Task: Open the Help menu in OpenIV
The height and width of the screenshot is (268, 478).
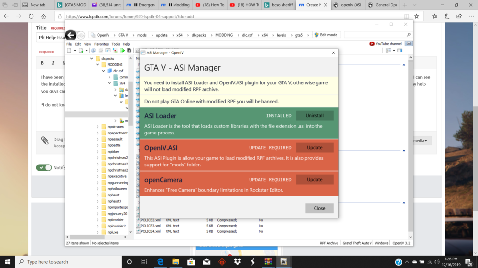Action: (x=126, y=44)
